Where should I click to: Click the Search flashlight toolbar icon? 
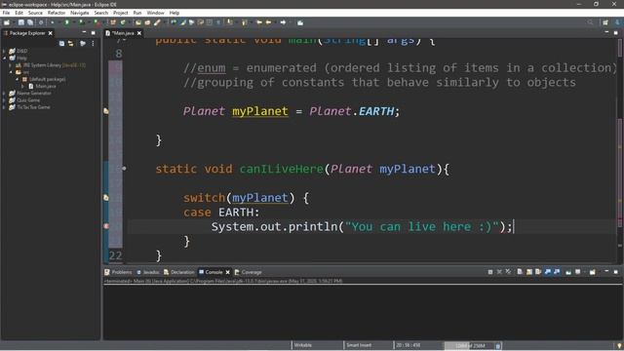click(157, 22)
